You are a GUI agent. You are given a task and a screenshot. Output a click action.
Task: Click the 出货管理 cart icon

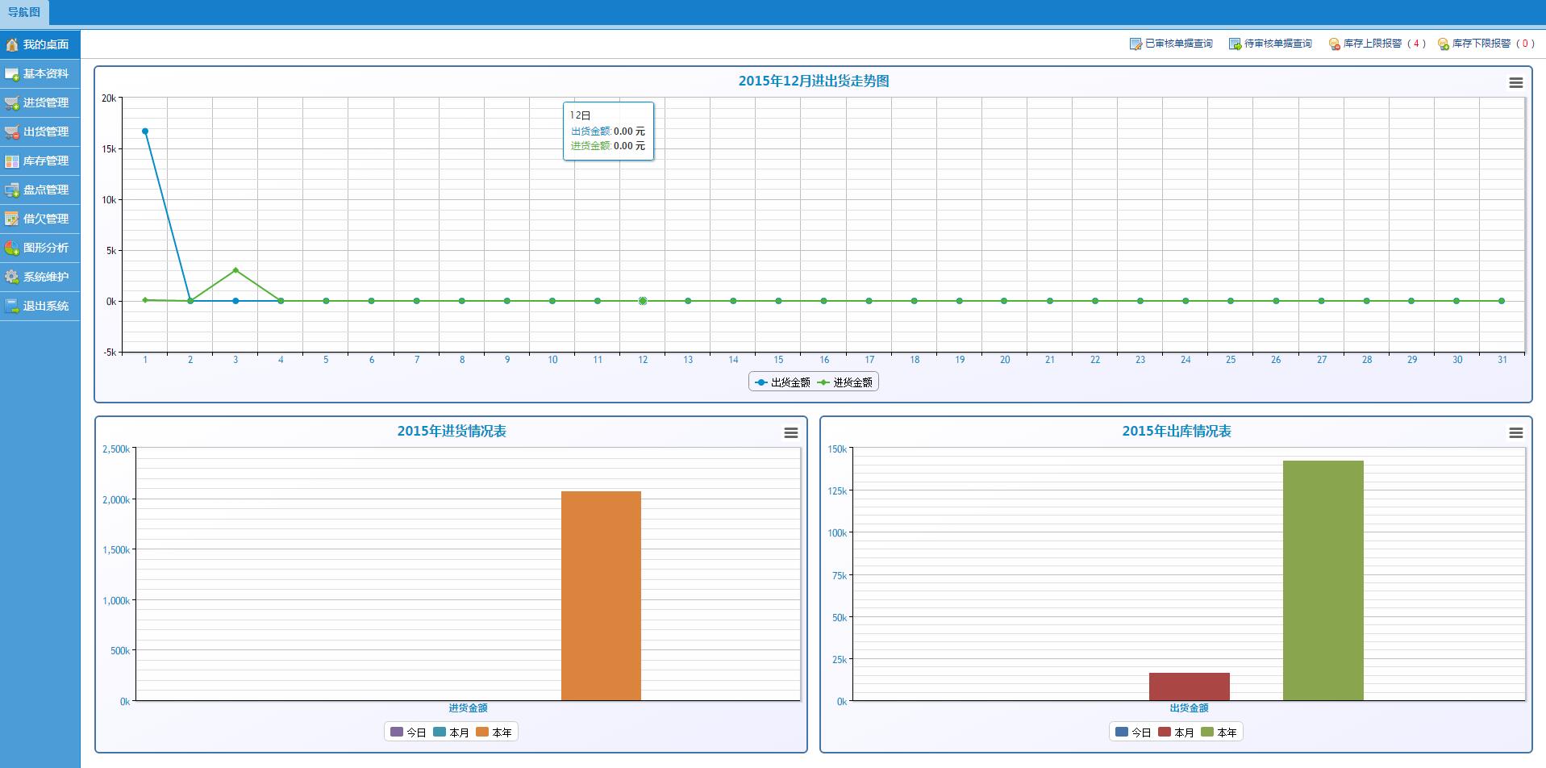[12, 132]
